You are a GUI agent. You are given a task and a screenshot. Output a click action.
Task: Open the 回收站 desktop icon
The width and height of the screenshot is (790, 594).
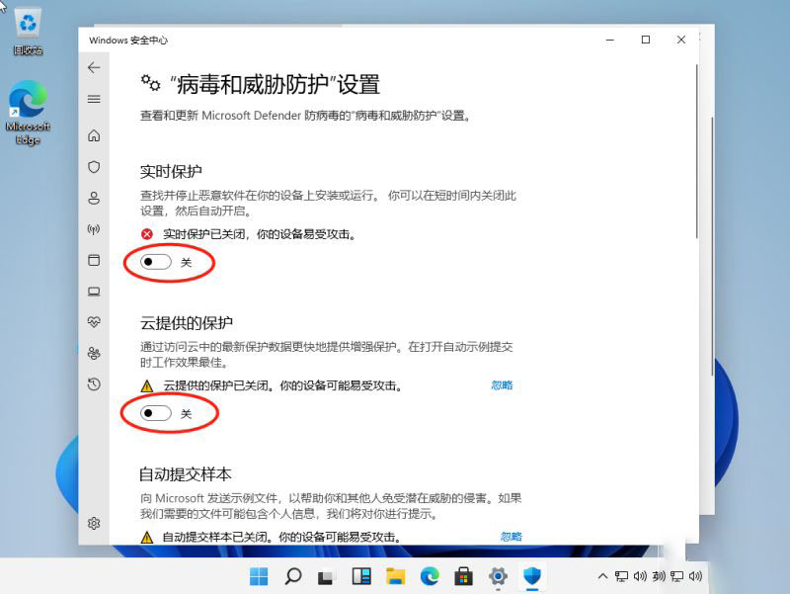(x=28, y=32)
